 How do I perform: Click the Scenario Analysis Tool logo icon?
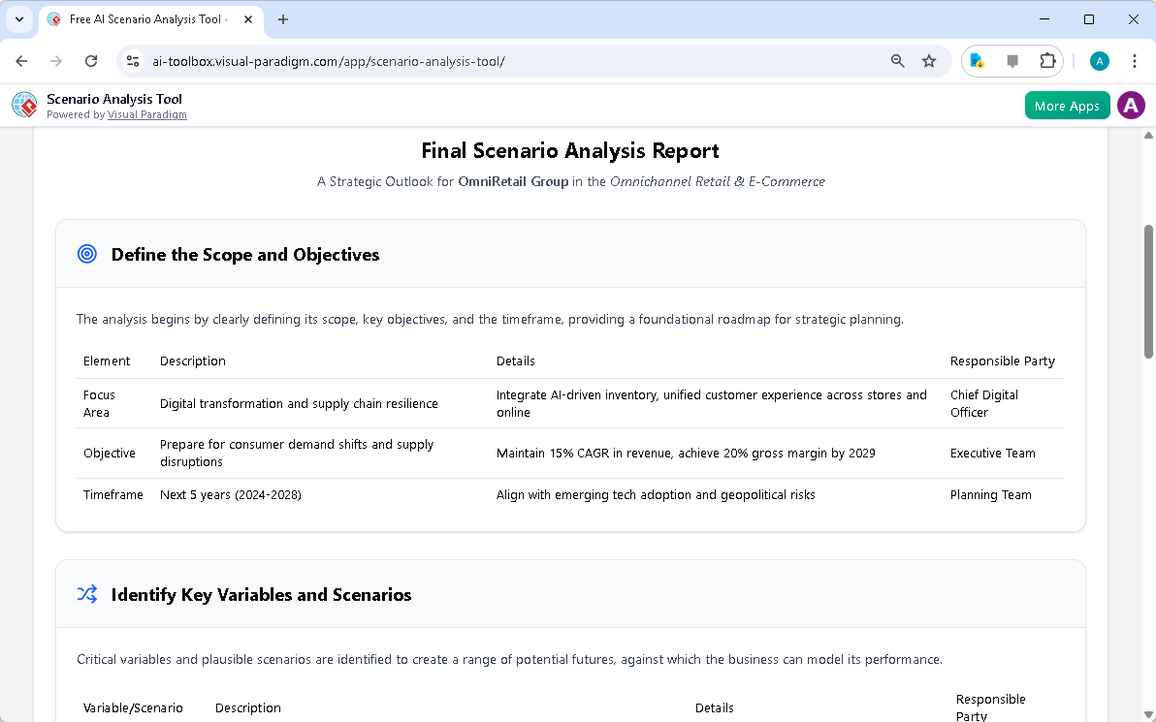click(x=23, y=105)
